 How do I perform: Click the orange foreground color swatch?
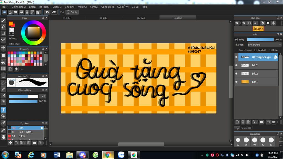11,24
